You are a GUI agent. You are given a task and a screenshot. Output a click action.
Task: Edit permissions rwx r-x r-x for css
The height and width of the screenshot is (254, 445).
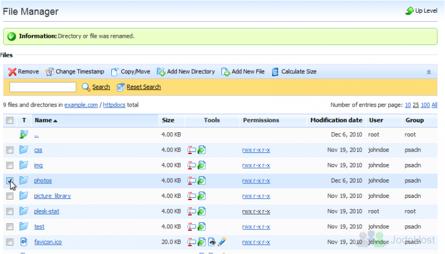point(256,150)
